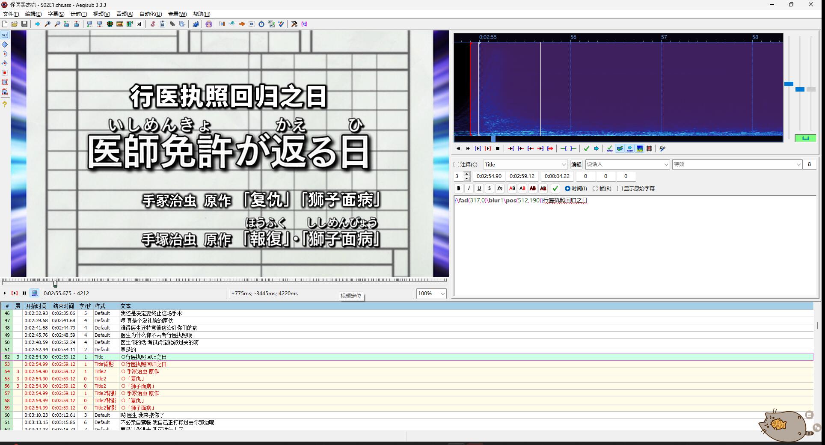Apply underline with the U button
This screenshot has width=825, height=445.
tap(479, 188)
